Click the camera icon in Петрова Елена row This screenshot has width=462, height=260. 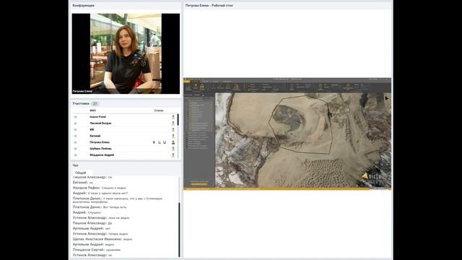click(x=160, y=142)
